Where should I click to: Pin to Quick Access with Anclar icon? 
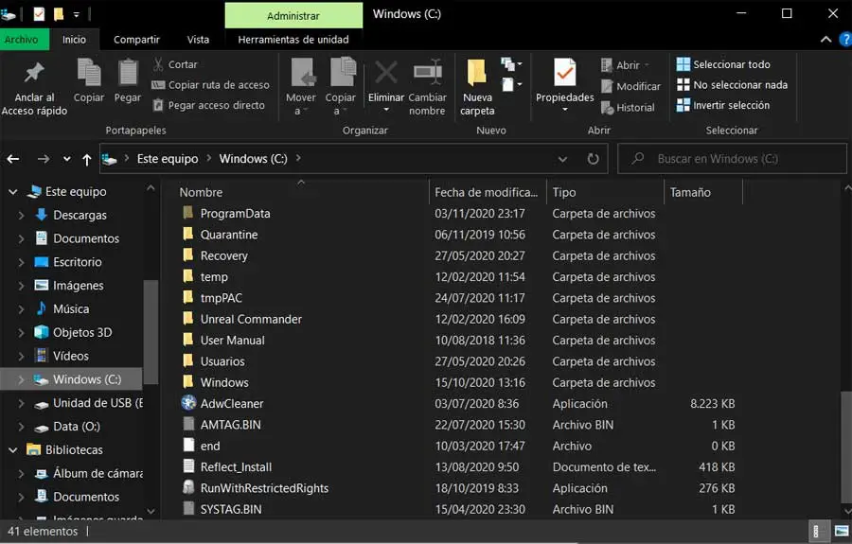tap(34, 87)
